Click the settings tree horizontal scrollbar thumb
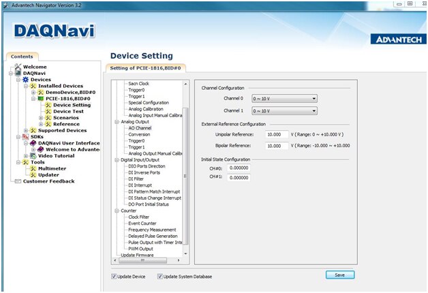Image resolution: width=428 pixels, height=293 pixels. coord(142,260)
